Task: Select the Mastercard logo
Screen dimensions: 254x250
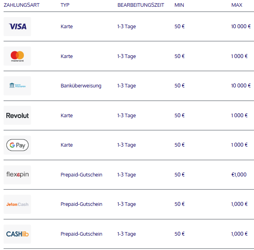Action: [x=17, y=56]
